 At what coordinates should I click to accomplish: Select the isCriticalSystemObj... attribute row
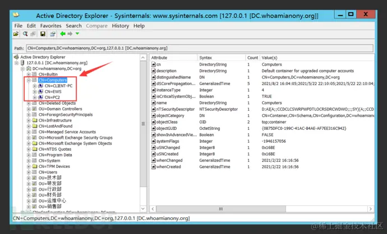point(262,96)
